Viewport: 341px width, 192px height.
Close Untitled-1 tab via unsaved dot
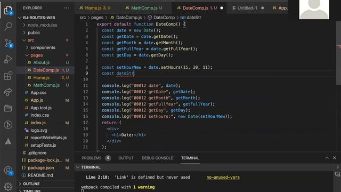tap(263, 8)
